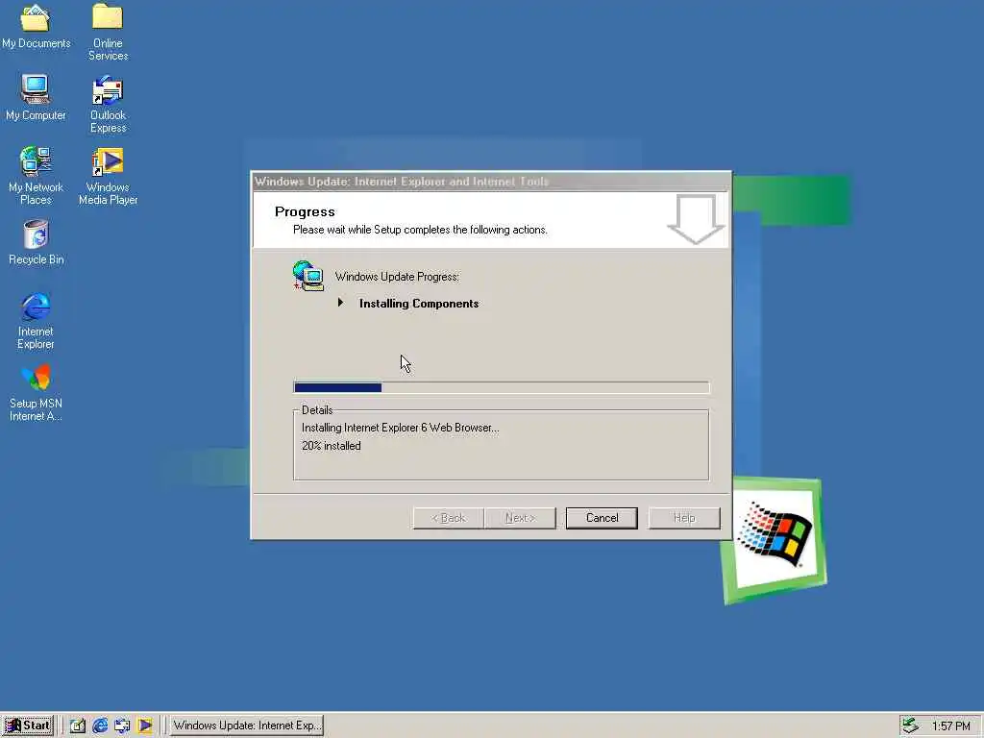
Task: Click the 'Details' group box label
Action: pos(317,409)
